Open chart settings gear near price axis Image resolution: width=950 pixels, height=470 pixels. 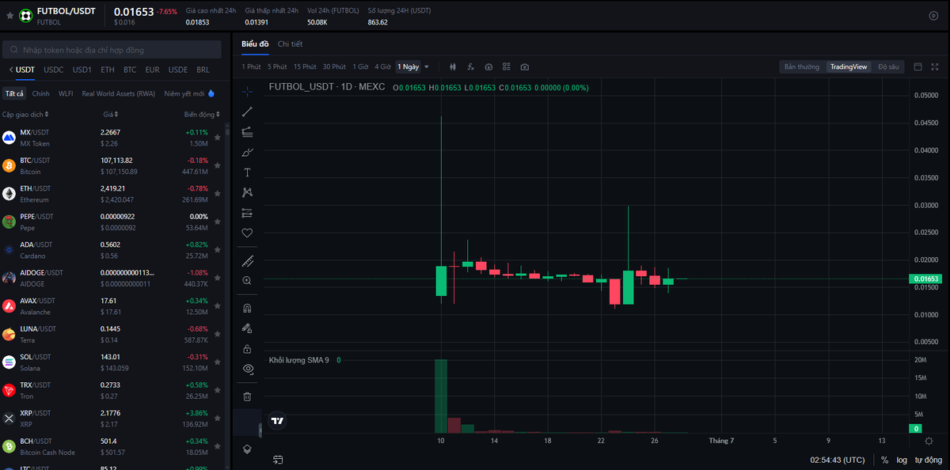click(929, 441)
